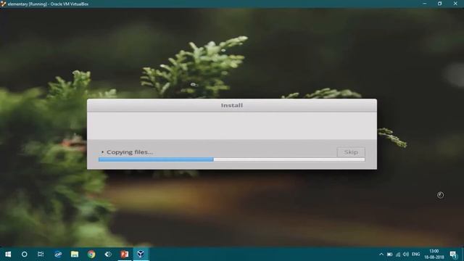
Task: Restore down the VirtualBox window
Action: tap(440, 4)
